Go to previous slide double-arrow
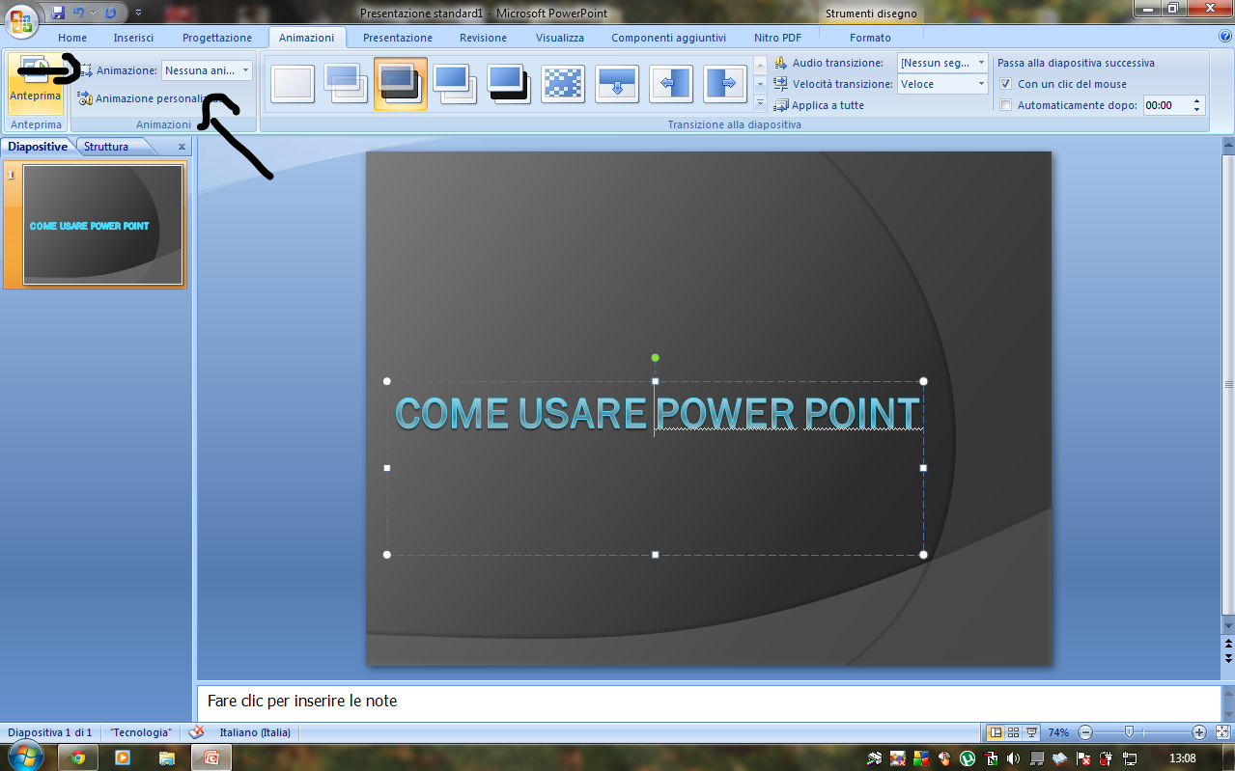1235x771 pixels. click(1228, 643)
